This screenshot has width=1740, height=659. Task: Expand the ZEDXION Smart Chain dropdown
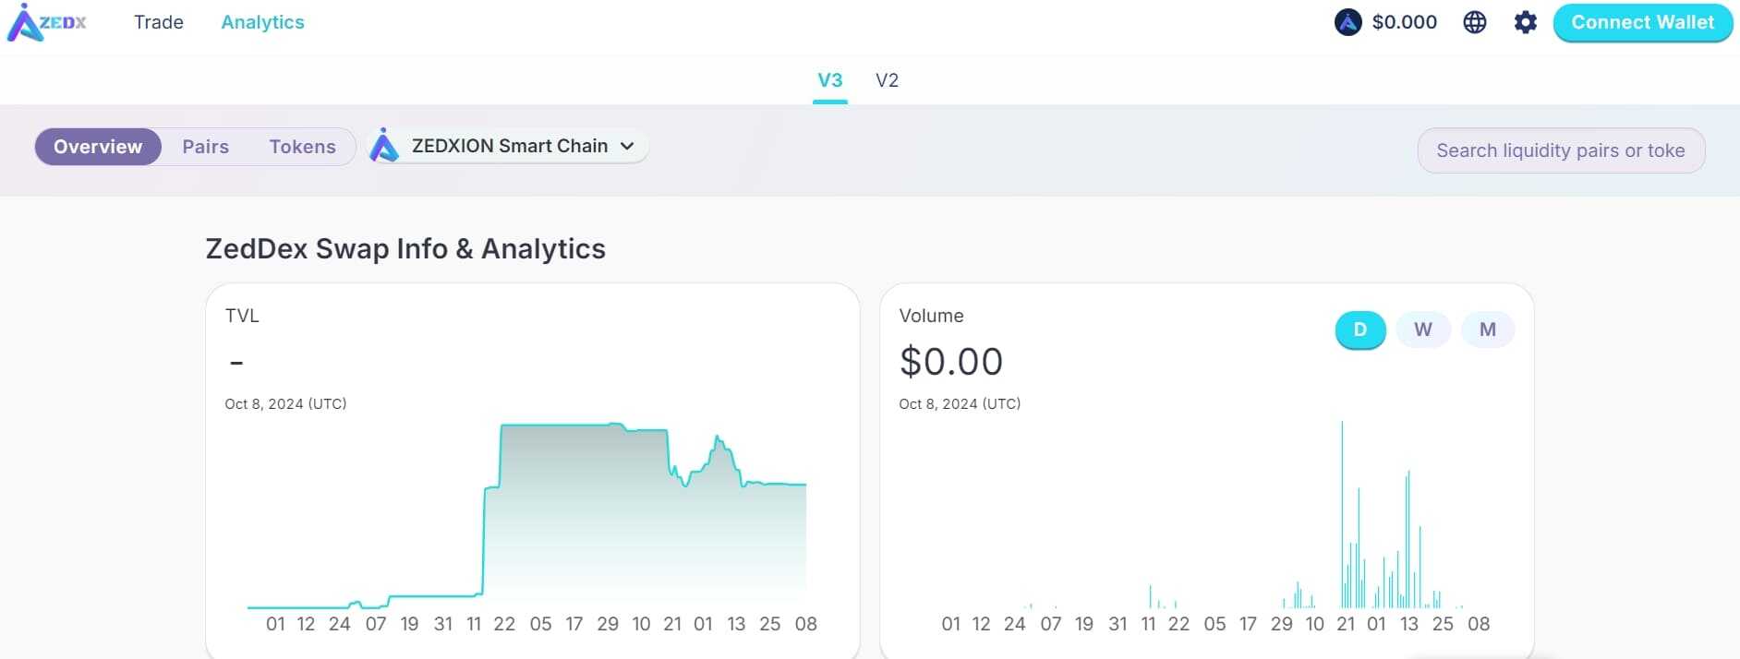[x=508, y=145]
